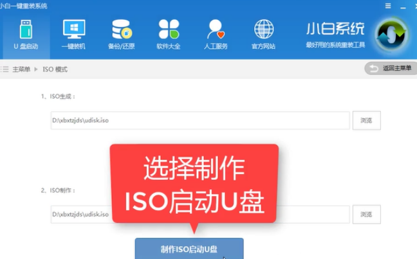Click the ISO生成 file path field
The width and height of the screenshot is (417, 259).
(200, 120)
